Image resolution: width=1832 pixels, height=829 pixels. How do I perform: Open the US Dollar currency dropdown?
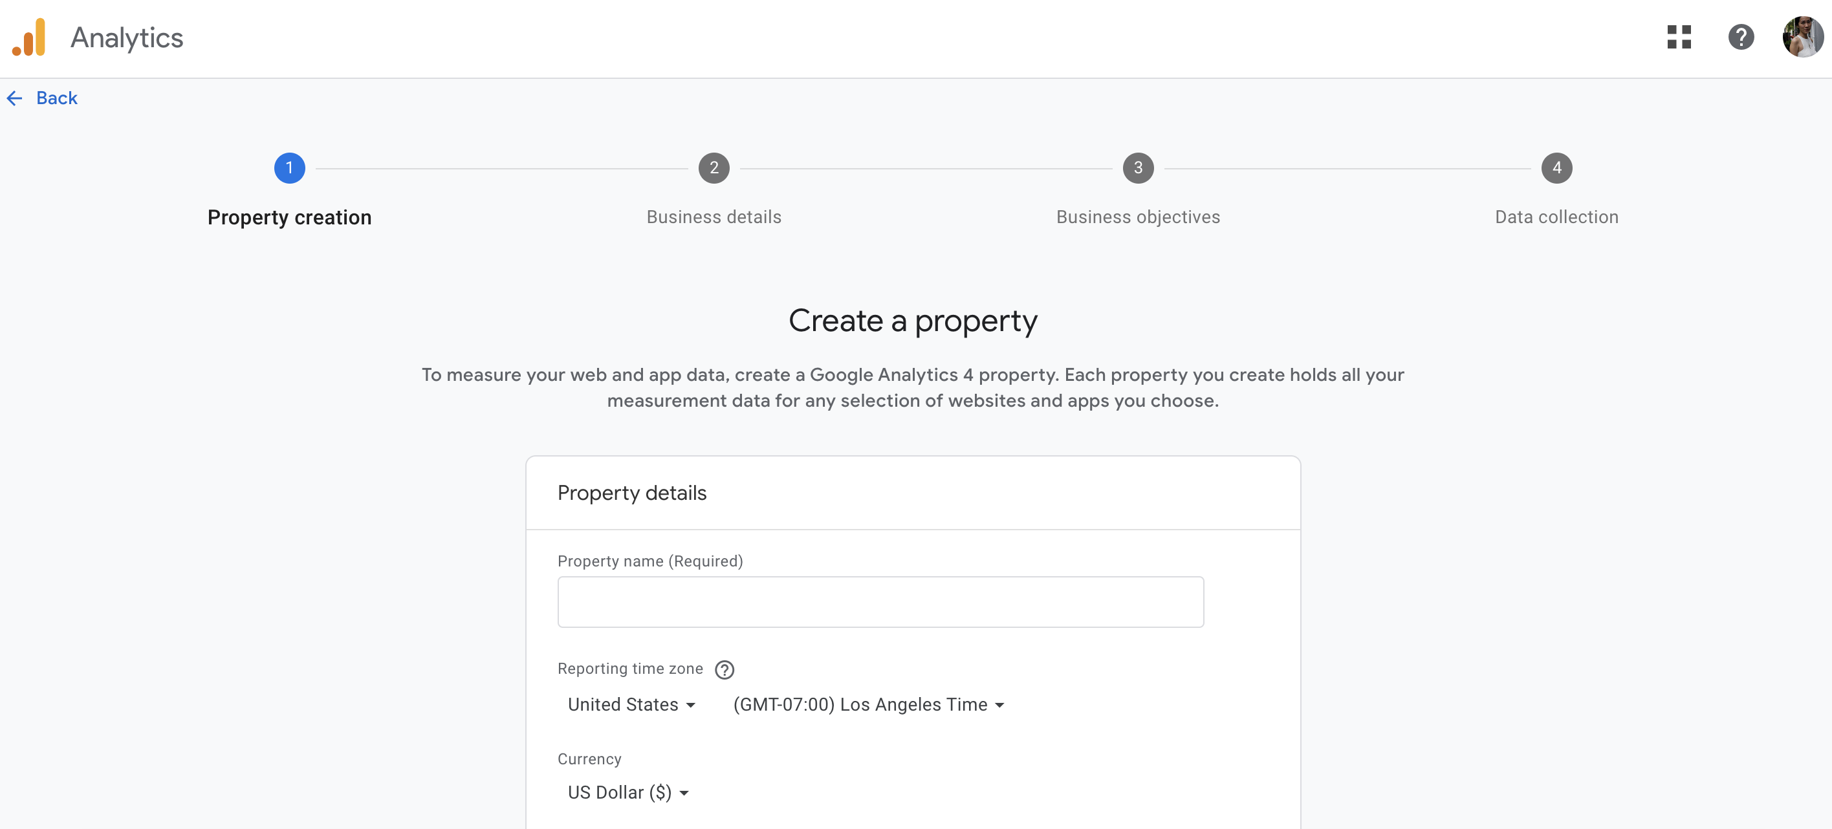627,793
